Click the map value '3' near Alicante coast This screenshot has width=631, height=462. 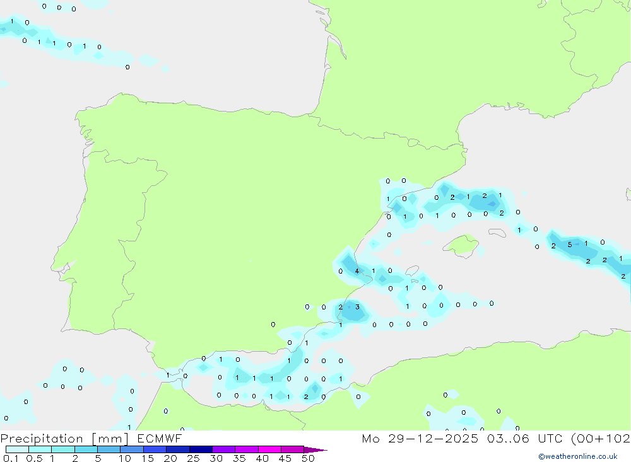(x=357, y=307)
